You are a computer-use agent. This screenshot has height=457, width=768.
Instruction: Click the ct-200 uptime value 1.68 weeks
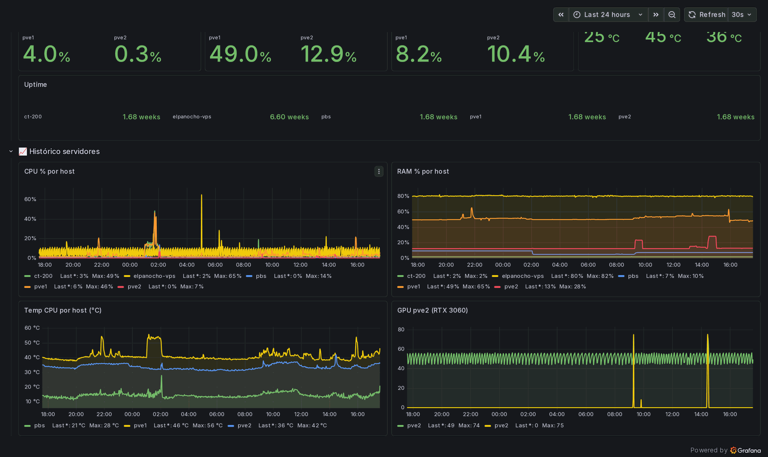pyautogui.click(x=141, y=117)
